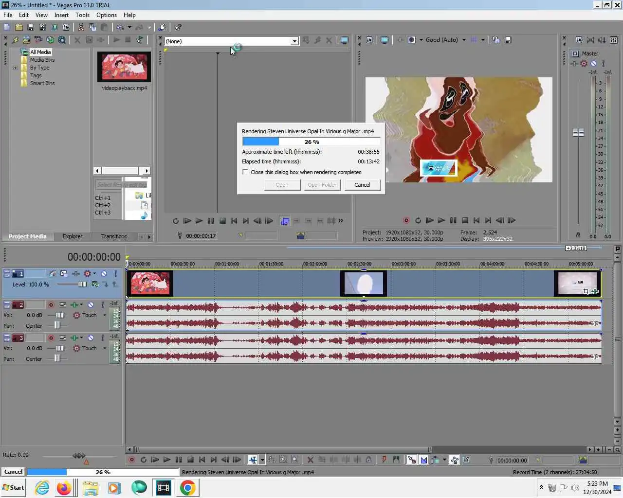The width and height of the screenshot is (623, 498).
Task: Click Copy Snapshot to Clipboard icon
Action: tap(496, 40)
